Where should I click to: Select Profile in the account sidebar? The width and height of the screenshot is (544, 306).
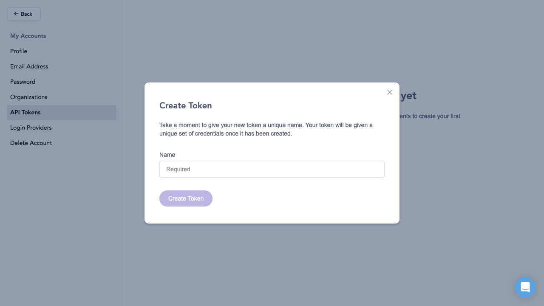(19, 51)
